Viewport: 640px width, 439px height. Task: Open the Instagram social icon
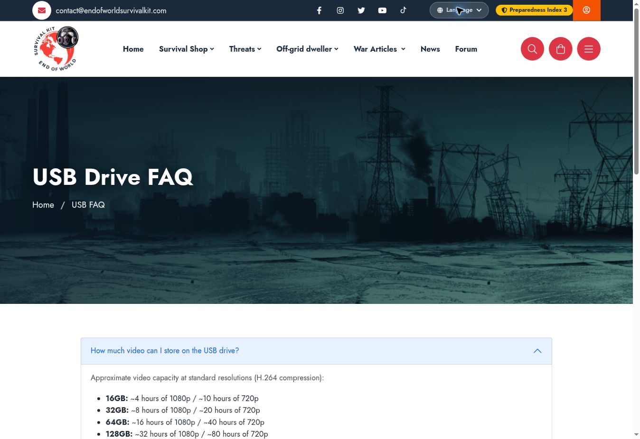tap(340, 10)
